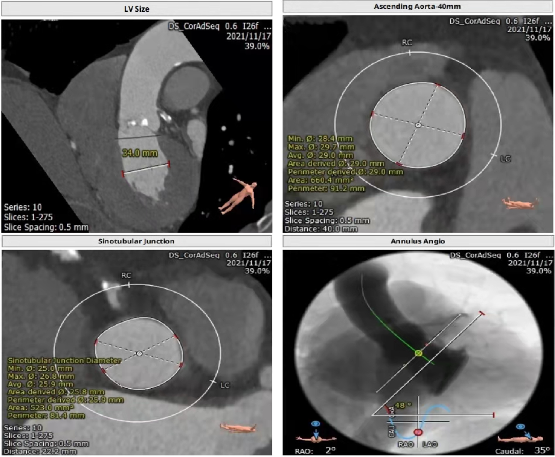Select the Min. Ø: 25.0 mm value
This screenshot has height=457, width=555.
tap(40, 368)
